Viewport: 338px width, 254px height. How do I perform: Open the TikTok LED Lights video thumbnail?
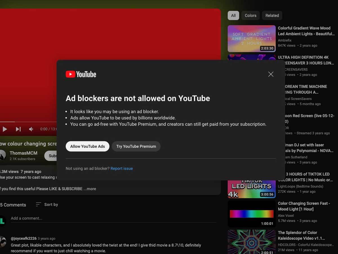point(252,189)
